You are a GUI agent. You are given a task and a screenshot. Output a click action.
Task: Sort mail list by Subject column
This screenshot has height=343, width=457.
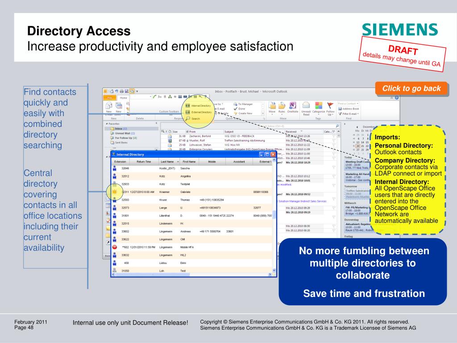253,132
